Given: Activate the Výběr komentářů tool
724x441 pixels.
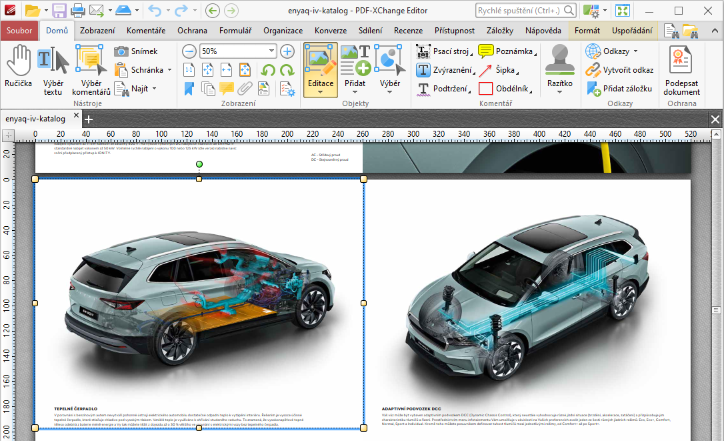Looking at the screenshot, I should click(x=91, y=70).
